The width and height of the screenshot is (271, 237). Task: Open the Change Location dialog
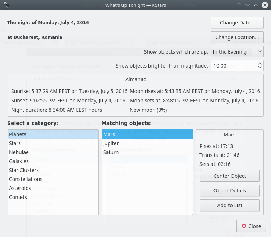point(237,37)
